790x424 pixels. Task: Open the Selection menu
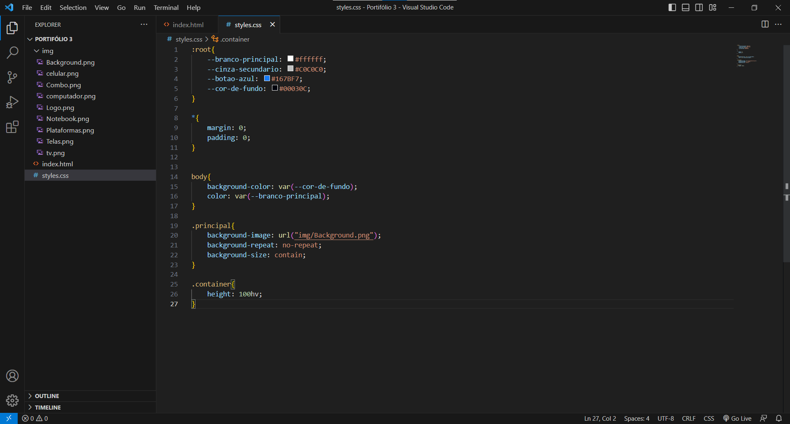73,7
